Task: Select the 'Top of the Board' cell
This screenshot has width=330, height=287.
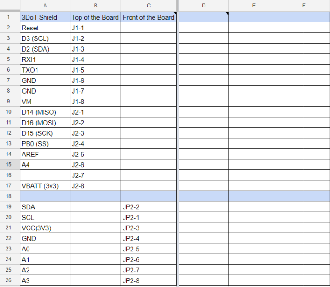Action: pos(95,17)
